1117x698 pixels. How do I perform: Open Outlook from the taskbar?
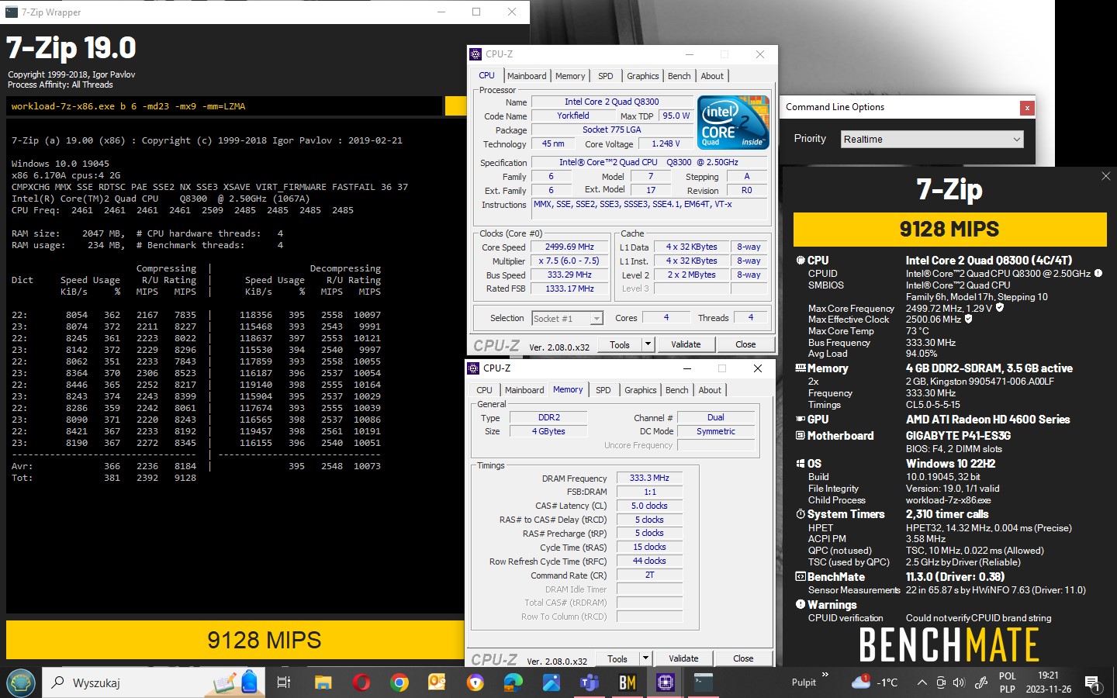437,682
